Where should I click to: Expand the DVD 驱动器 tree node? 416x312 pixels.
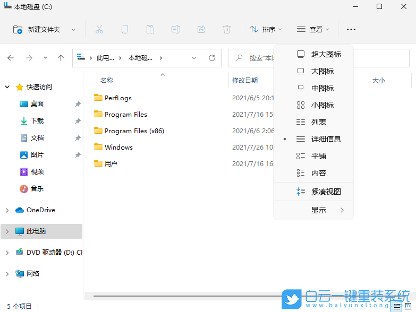7,253
